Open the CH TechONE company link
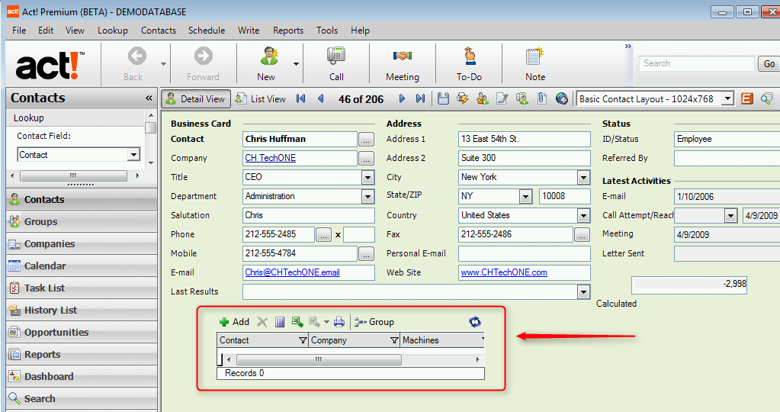Viewport: 780px width, 412px height. coord(270,158)
